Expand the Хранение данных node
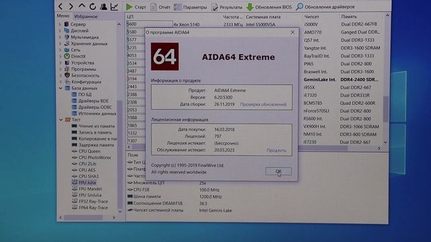 60,44
